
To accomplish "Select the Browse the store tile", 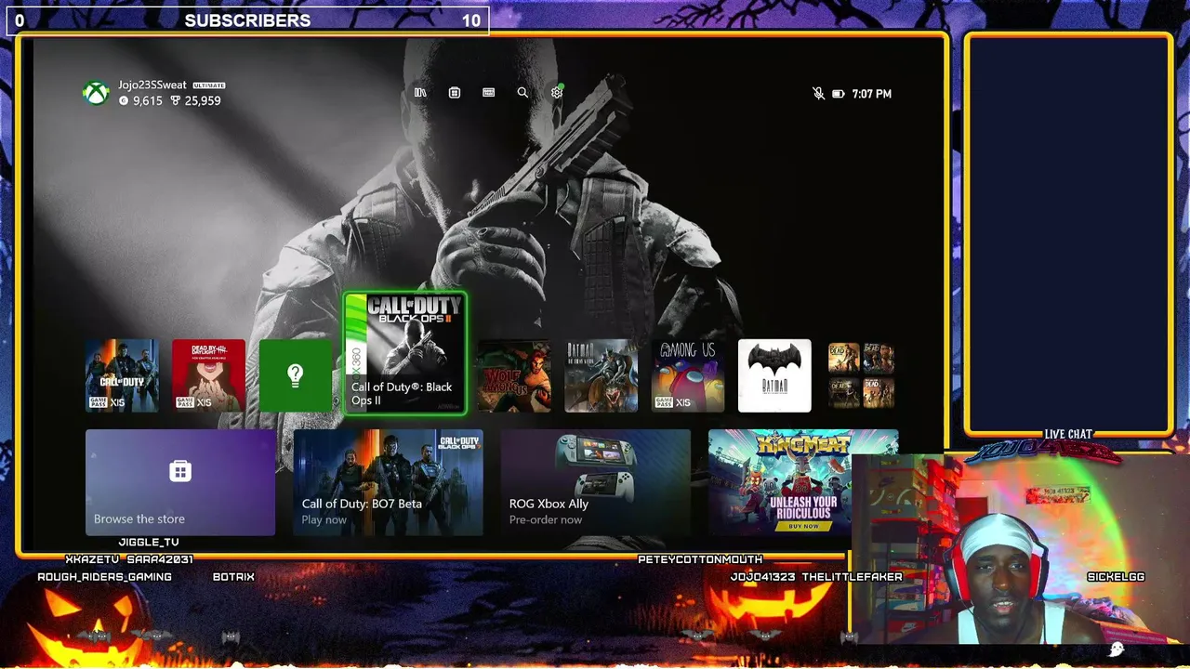I will (x=180, y=482).
